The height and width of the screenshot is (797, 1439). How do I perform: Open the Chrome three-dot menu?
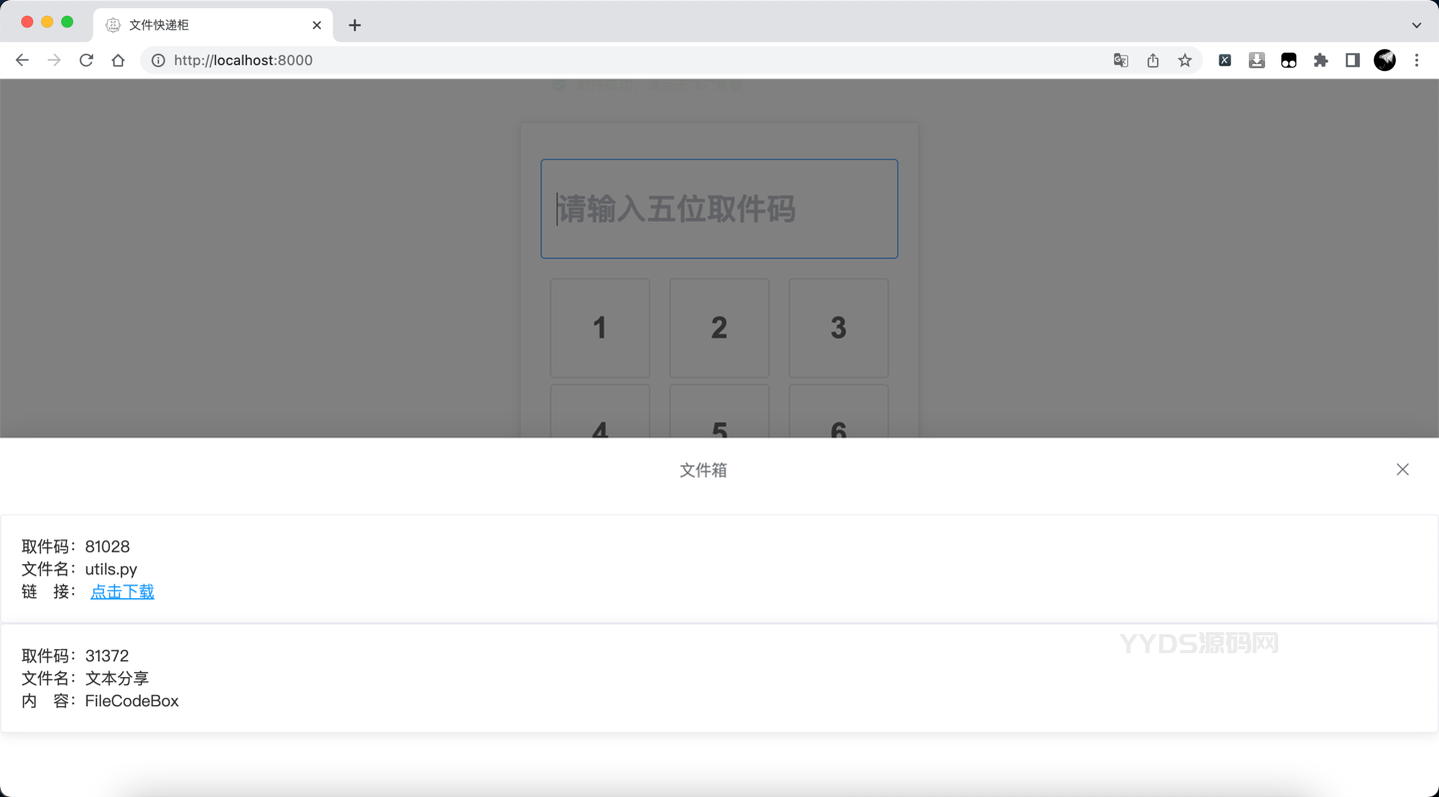pyautogui.click(x=1417, y=60)
